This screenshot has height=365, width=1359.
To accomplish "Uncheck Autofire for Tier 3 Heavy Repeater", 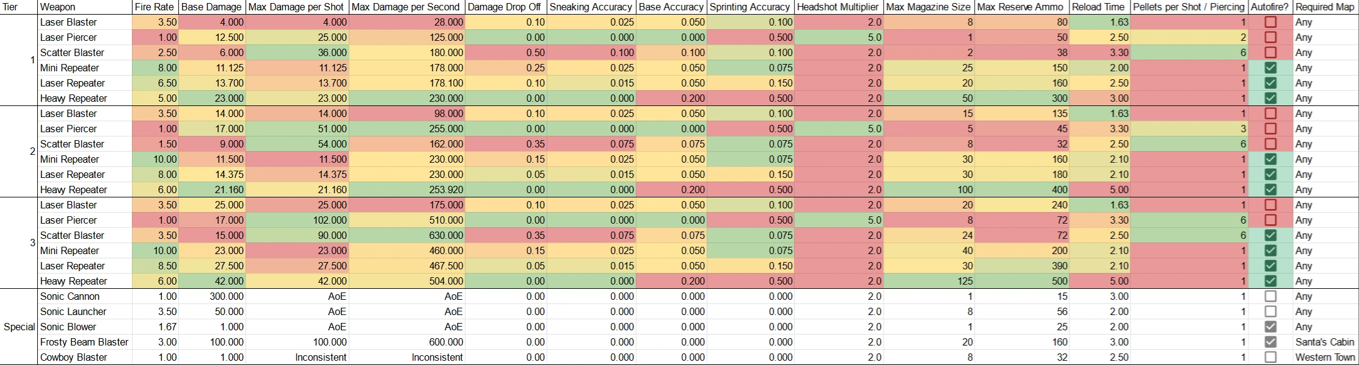I will (1270, 281).
